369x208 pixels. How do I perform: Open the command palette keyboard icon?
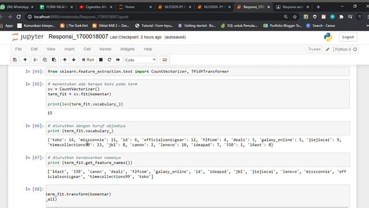tap(165, 60)
